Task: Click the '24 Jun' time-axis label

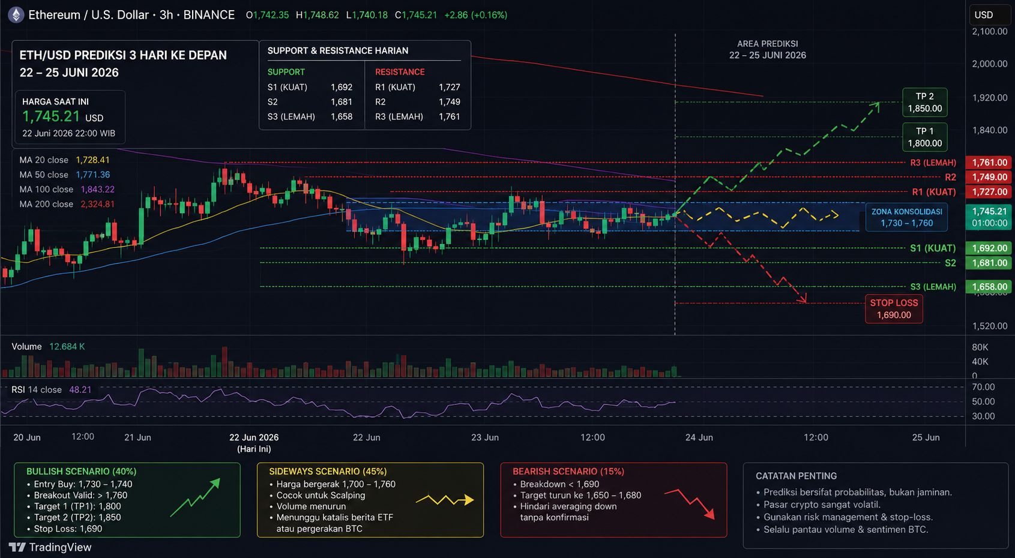Action: point(699,437)
